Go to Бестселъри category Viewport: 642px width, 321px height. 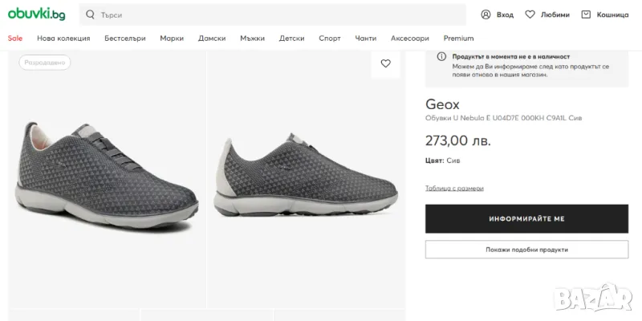pos(125,38)
